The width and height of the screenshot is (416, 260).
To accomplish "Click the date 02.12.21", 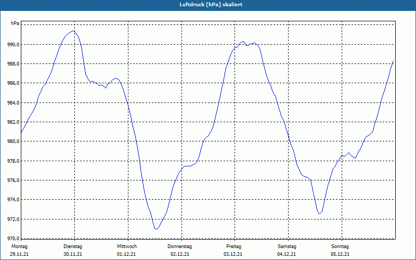I will click(x=180, y=254).
